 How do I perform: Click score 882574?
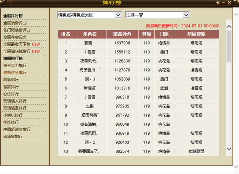coord(122,151)
